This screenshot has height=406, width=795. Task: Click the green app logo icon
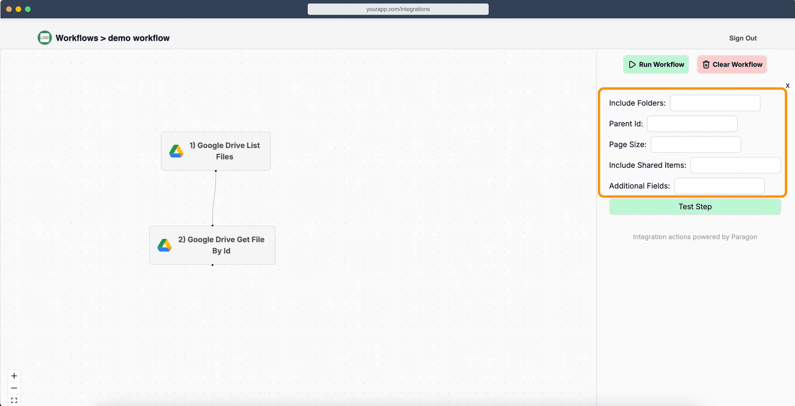45,38
